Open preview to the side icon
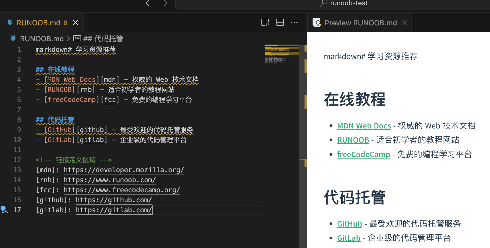Screen dimensions: 490x248 click(x=265, y=23)
